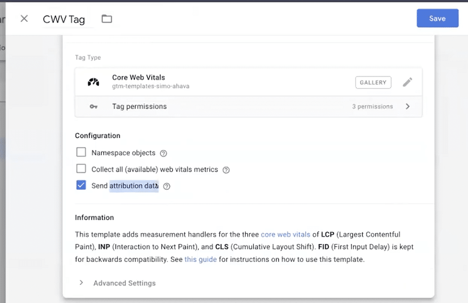Screen dimensions: 468x303
Task: Click the Save button
Action: pyautogui.click(x=437, y=18)
